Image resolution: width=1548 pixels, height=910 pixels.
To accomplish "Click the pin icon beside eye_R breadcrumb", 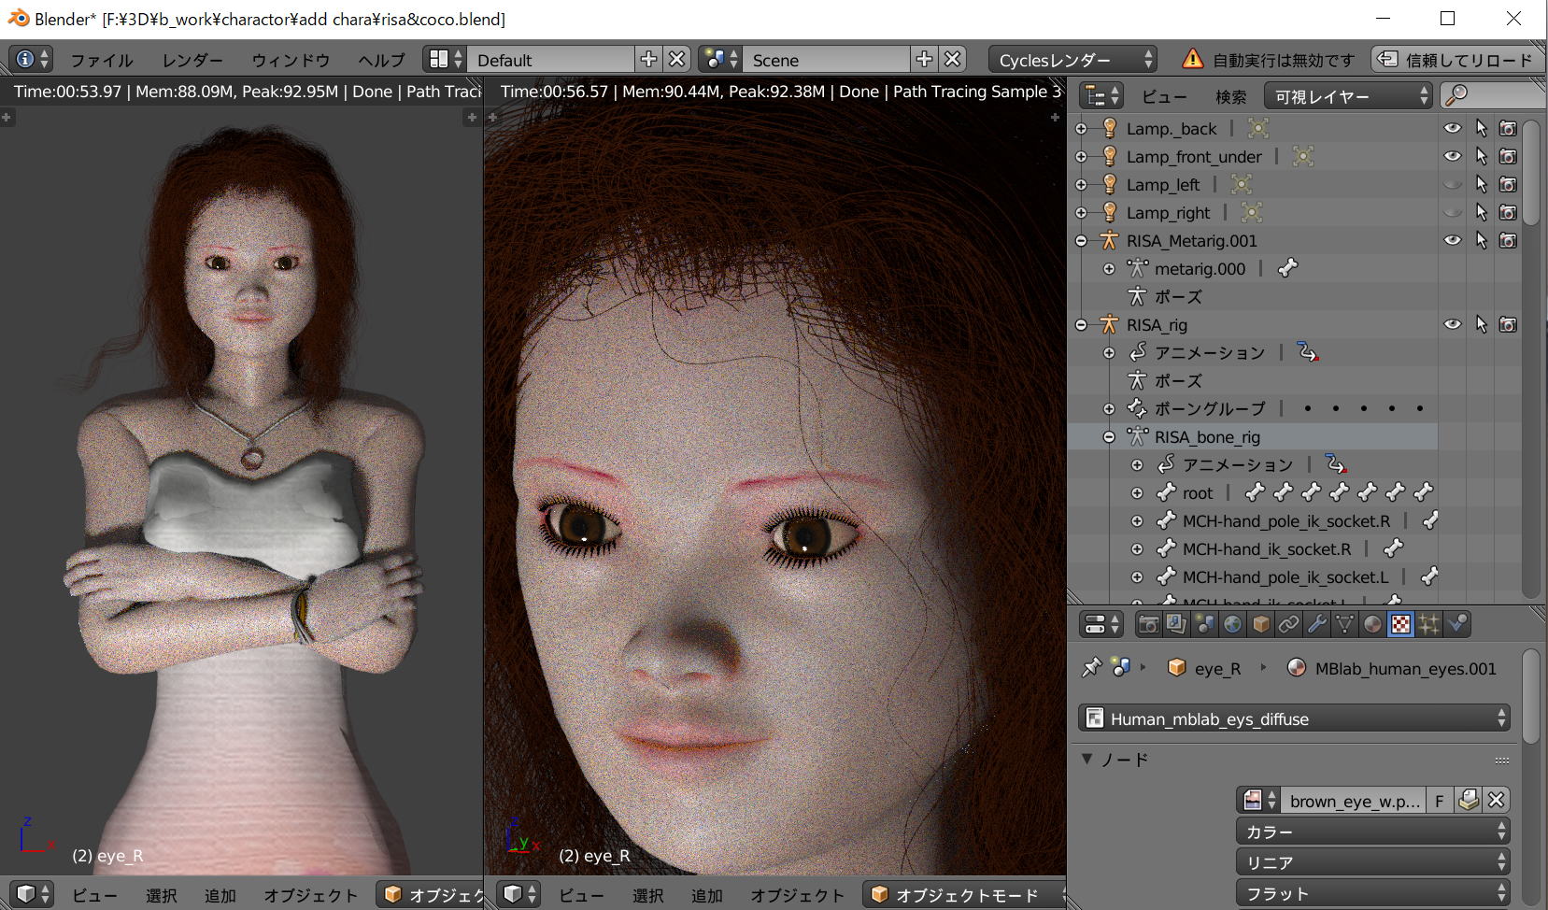I will coord(1090,668).
